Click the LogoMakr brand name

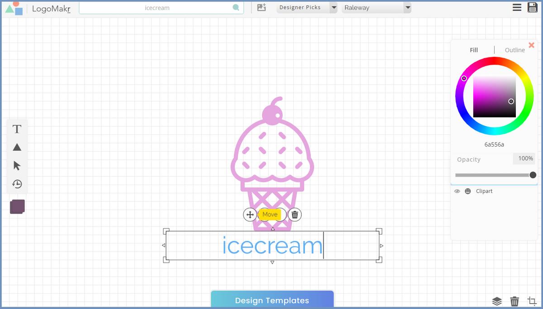tap(51, 9)
